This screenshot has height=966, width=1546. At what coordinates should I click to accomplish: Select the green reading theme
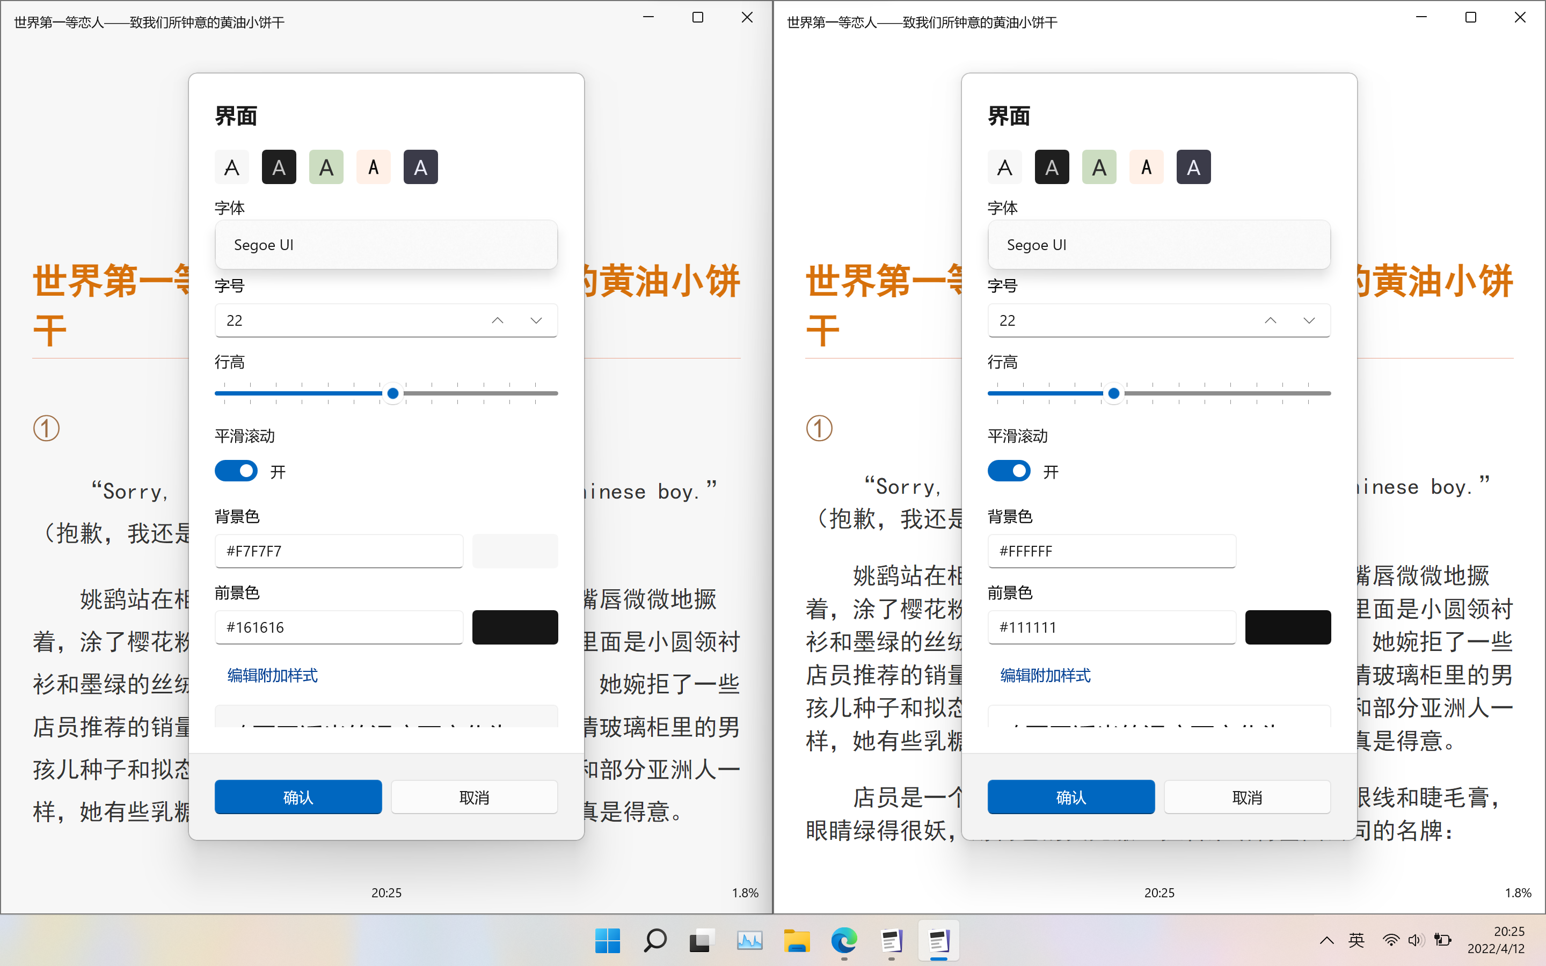[x=326, y=167]
